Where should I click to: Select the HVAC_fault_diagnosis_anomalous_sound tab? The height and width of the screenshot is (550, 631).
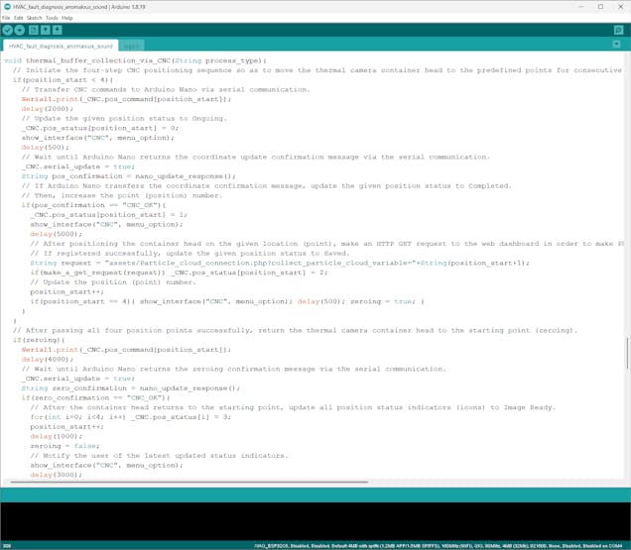pyautogui.click(x=61, y=46)
